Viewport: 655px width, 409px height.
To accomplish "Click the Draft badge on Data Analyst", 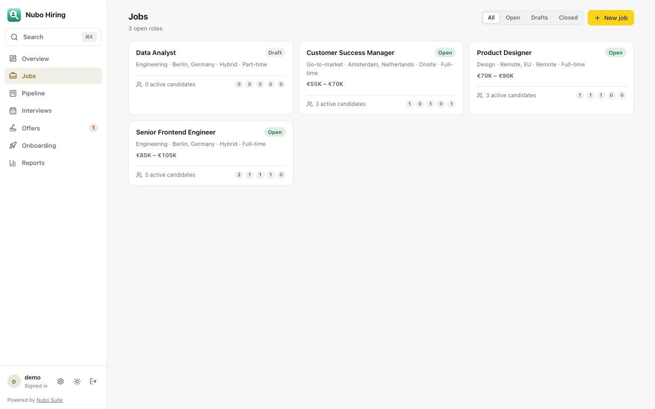I will [275, 53].
